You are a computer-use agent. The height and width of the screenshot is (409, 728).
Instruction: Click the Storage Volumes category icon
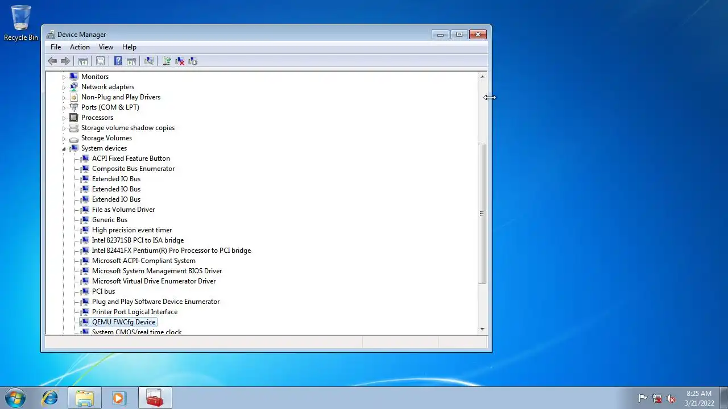73,138
